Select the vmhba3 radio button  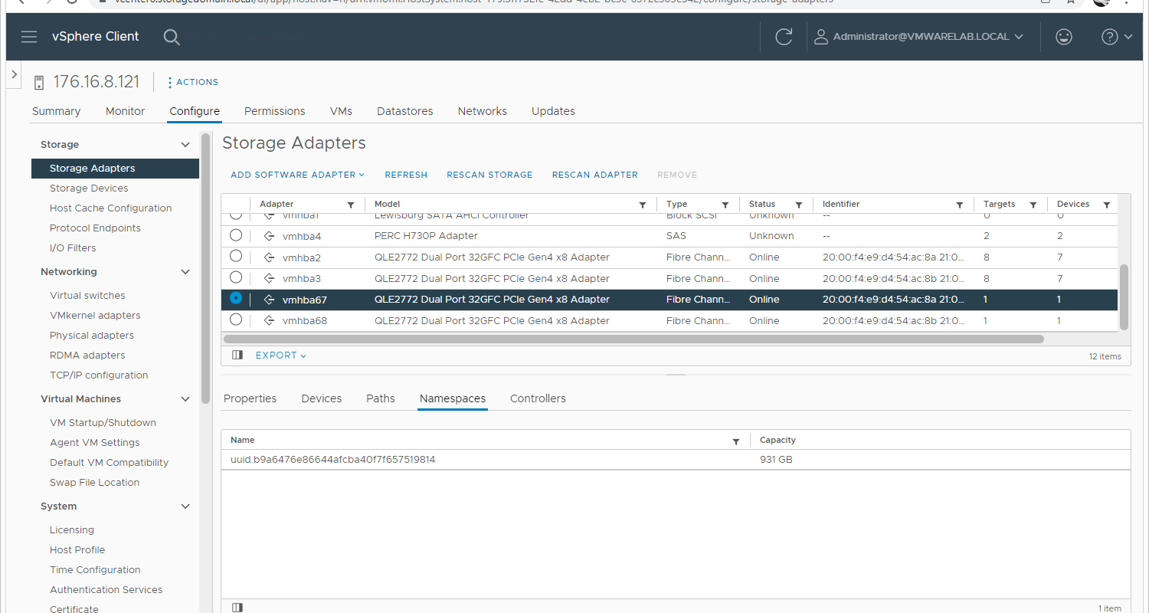tap(236, 277)
